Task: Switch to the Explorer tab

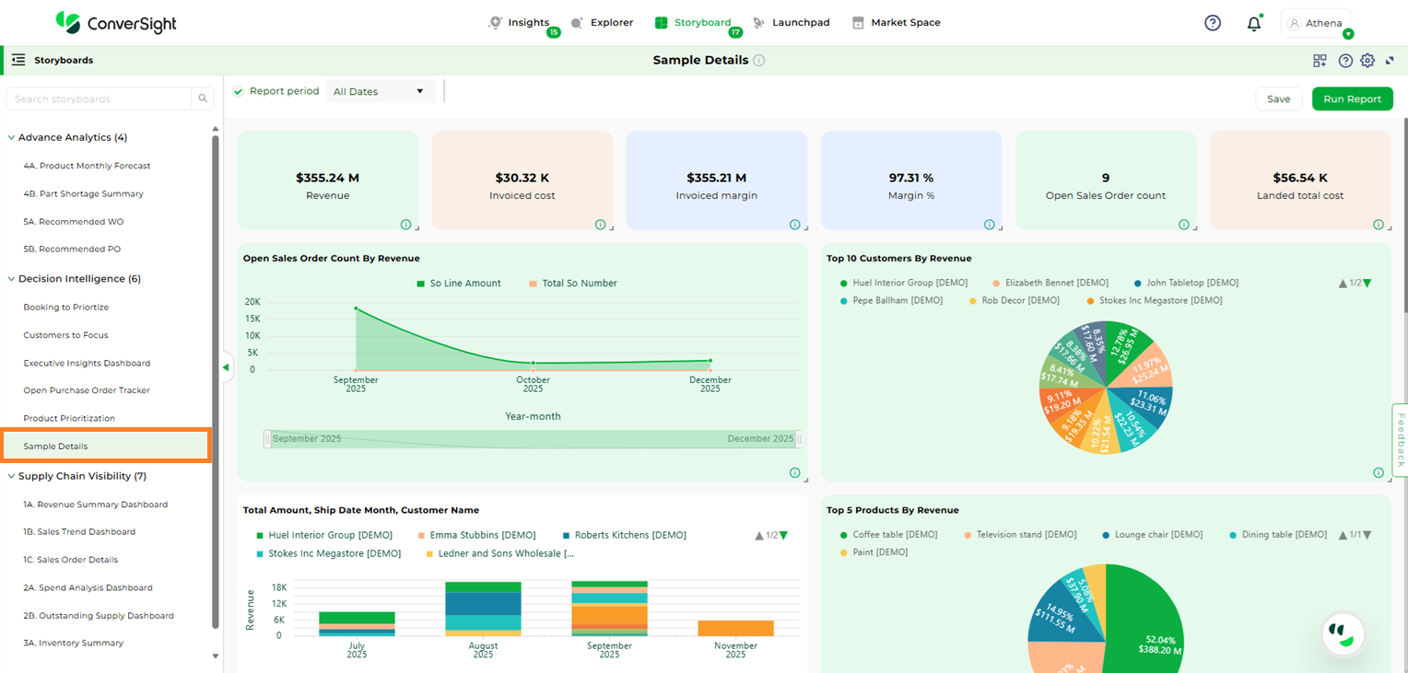Action: (x=602, y=23)
